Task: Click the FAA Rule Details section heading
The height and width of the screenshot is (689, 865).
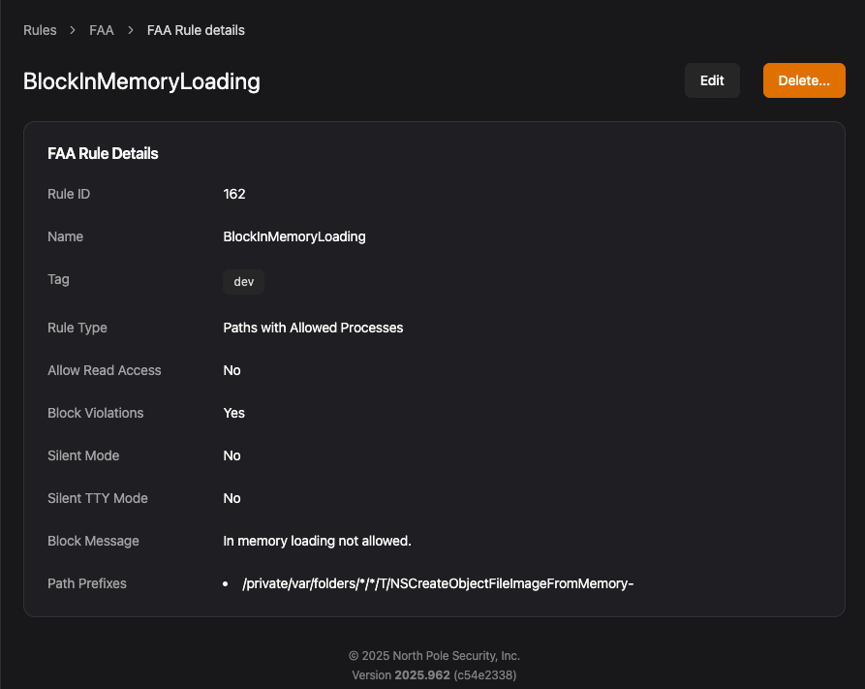Action: 103,153
